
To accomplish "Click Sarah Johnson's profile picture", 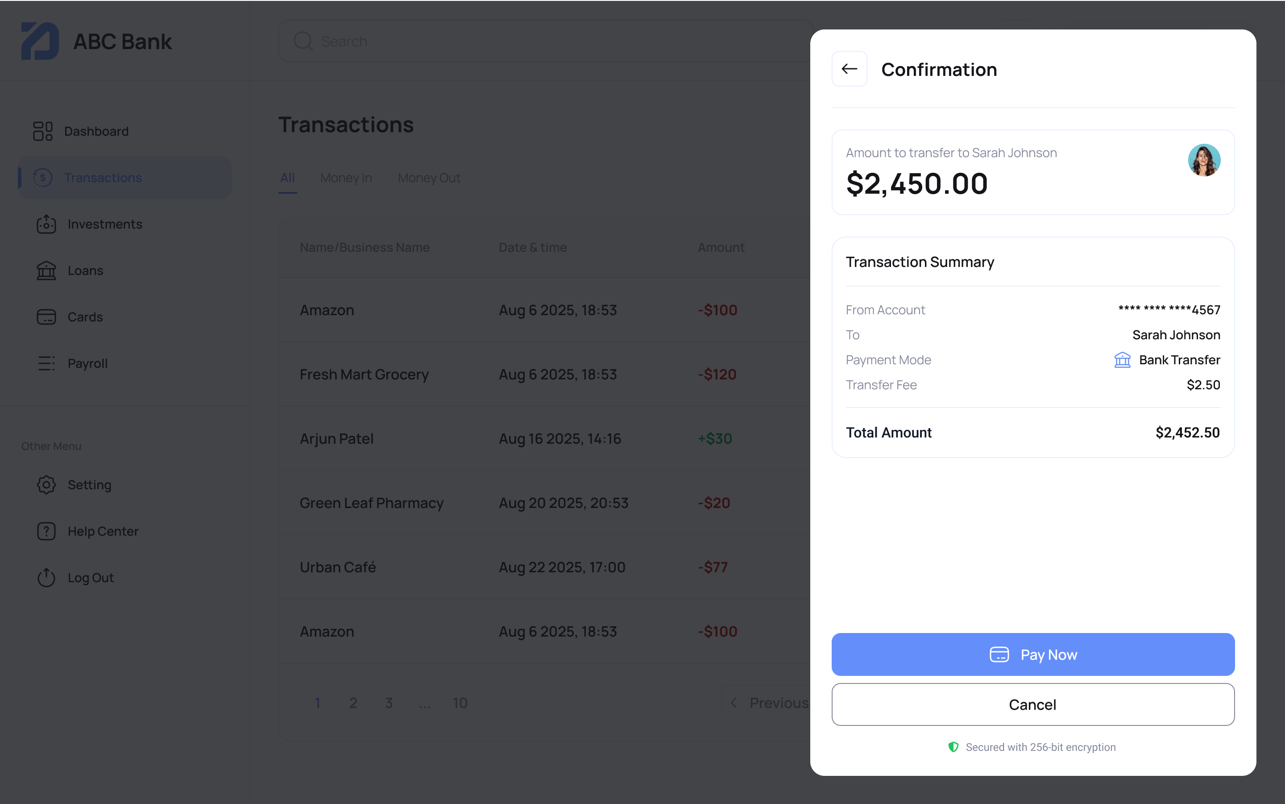I will click(x=1204, y=159).
